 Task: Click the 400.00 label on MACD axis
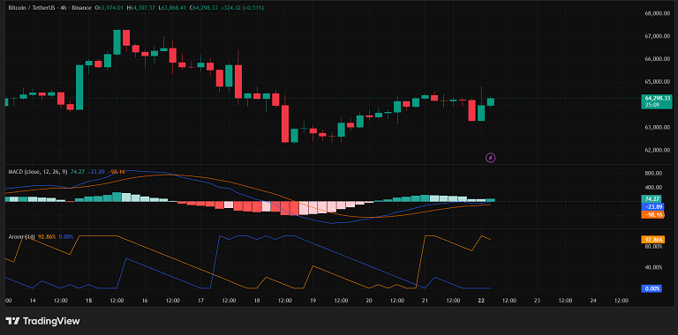coord(653,188)
